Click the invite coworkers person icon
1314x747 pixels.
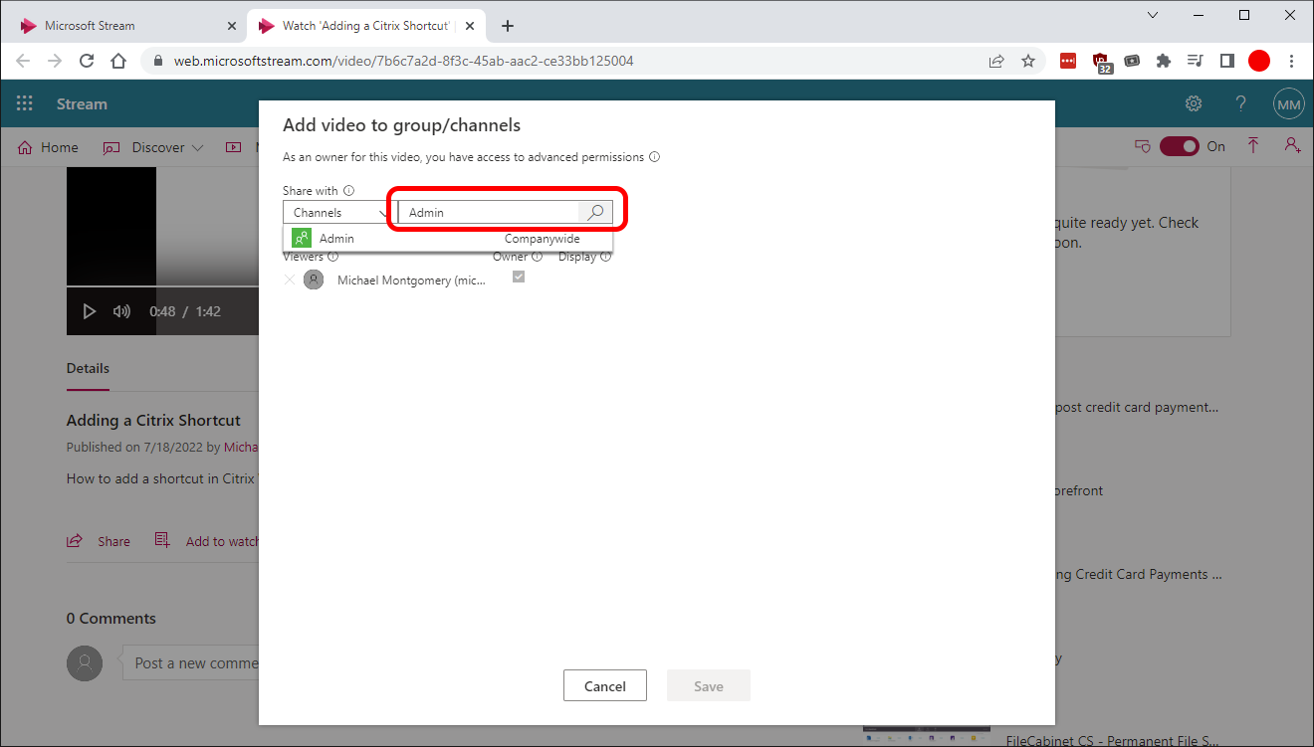tap(1292, 146)
